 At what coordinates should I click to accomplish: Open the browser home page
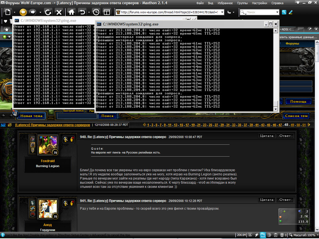[x=71, y=12]
